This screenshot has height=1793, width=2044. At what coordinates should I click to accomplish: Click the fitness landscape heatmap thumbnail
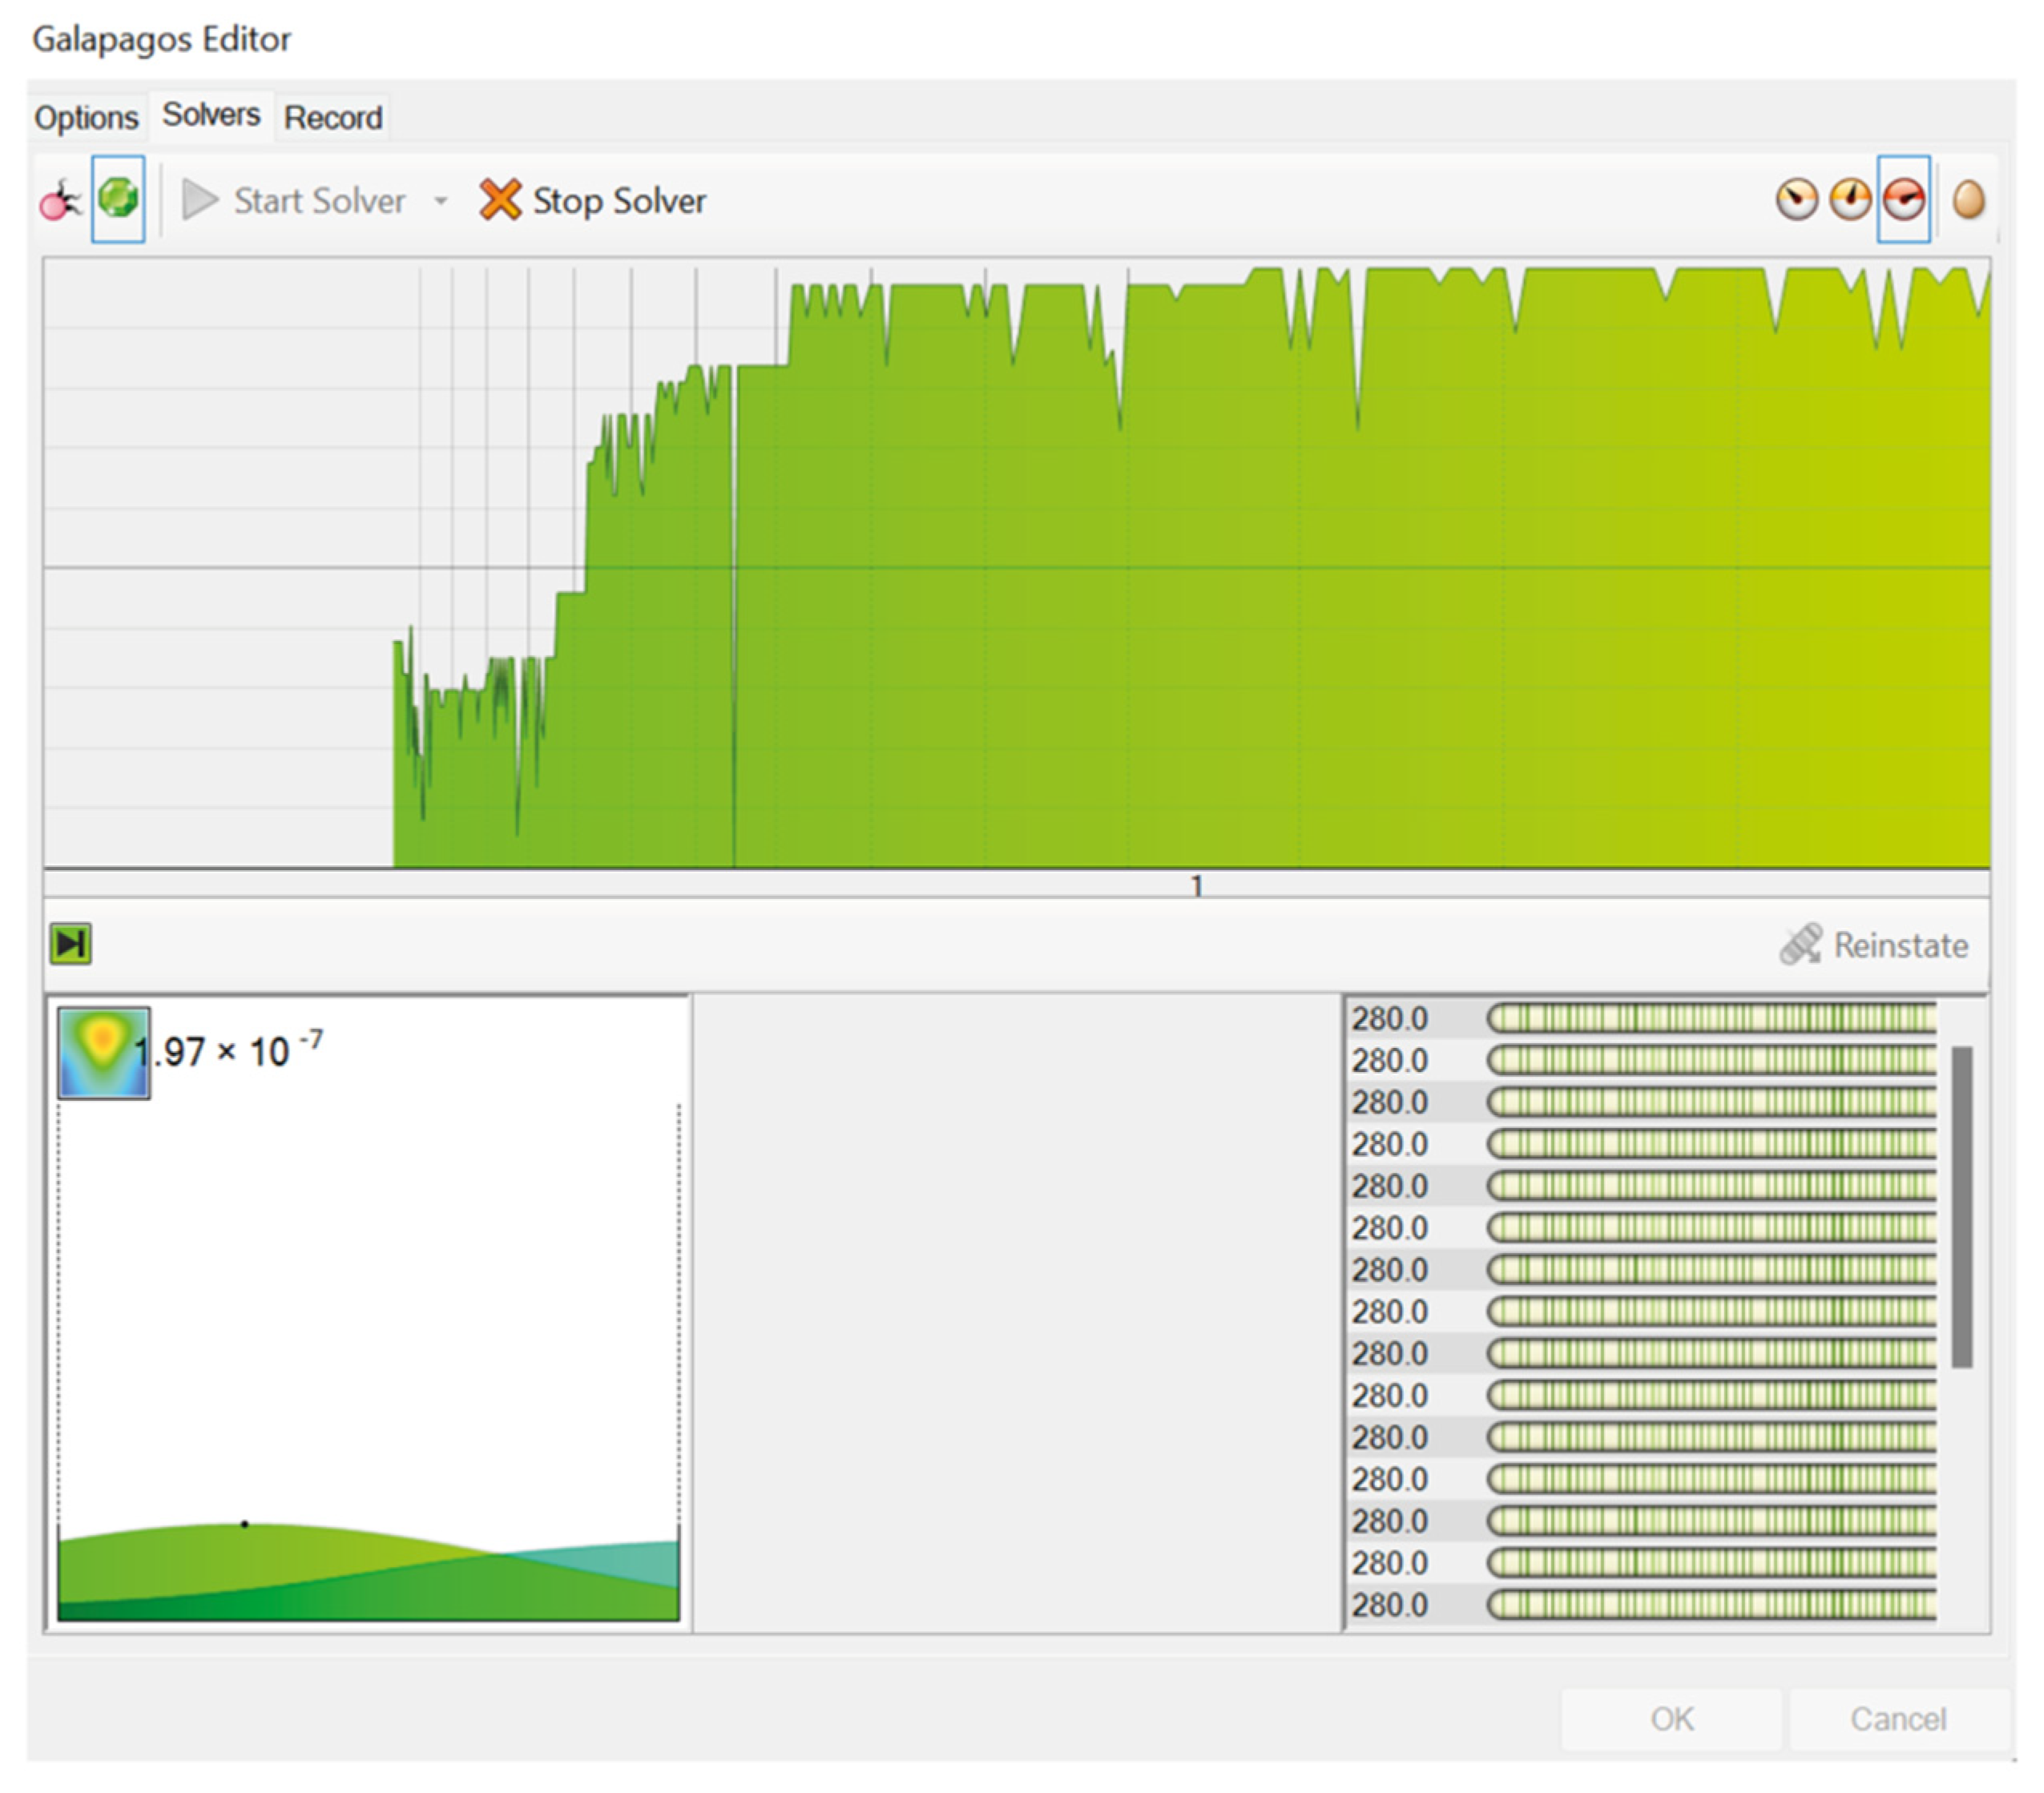coord(103,1052)
